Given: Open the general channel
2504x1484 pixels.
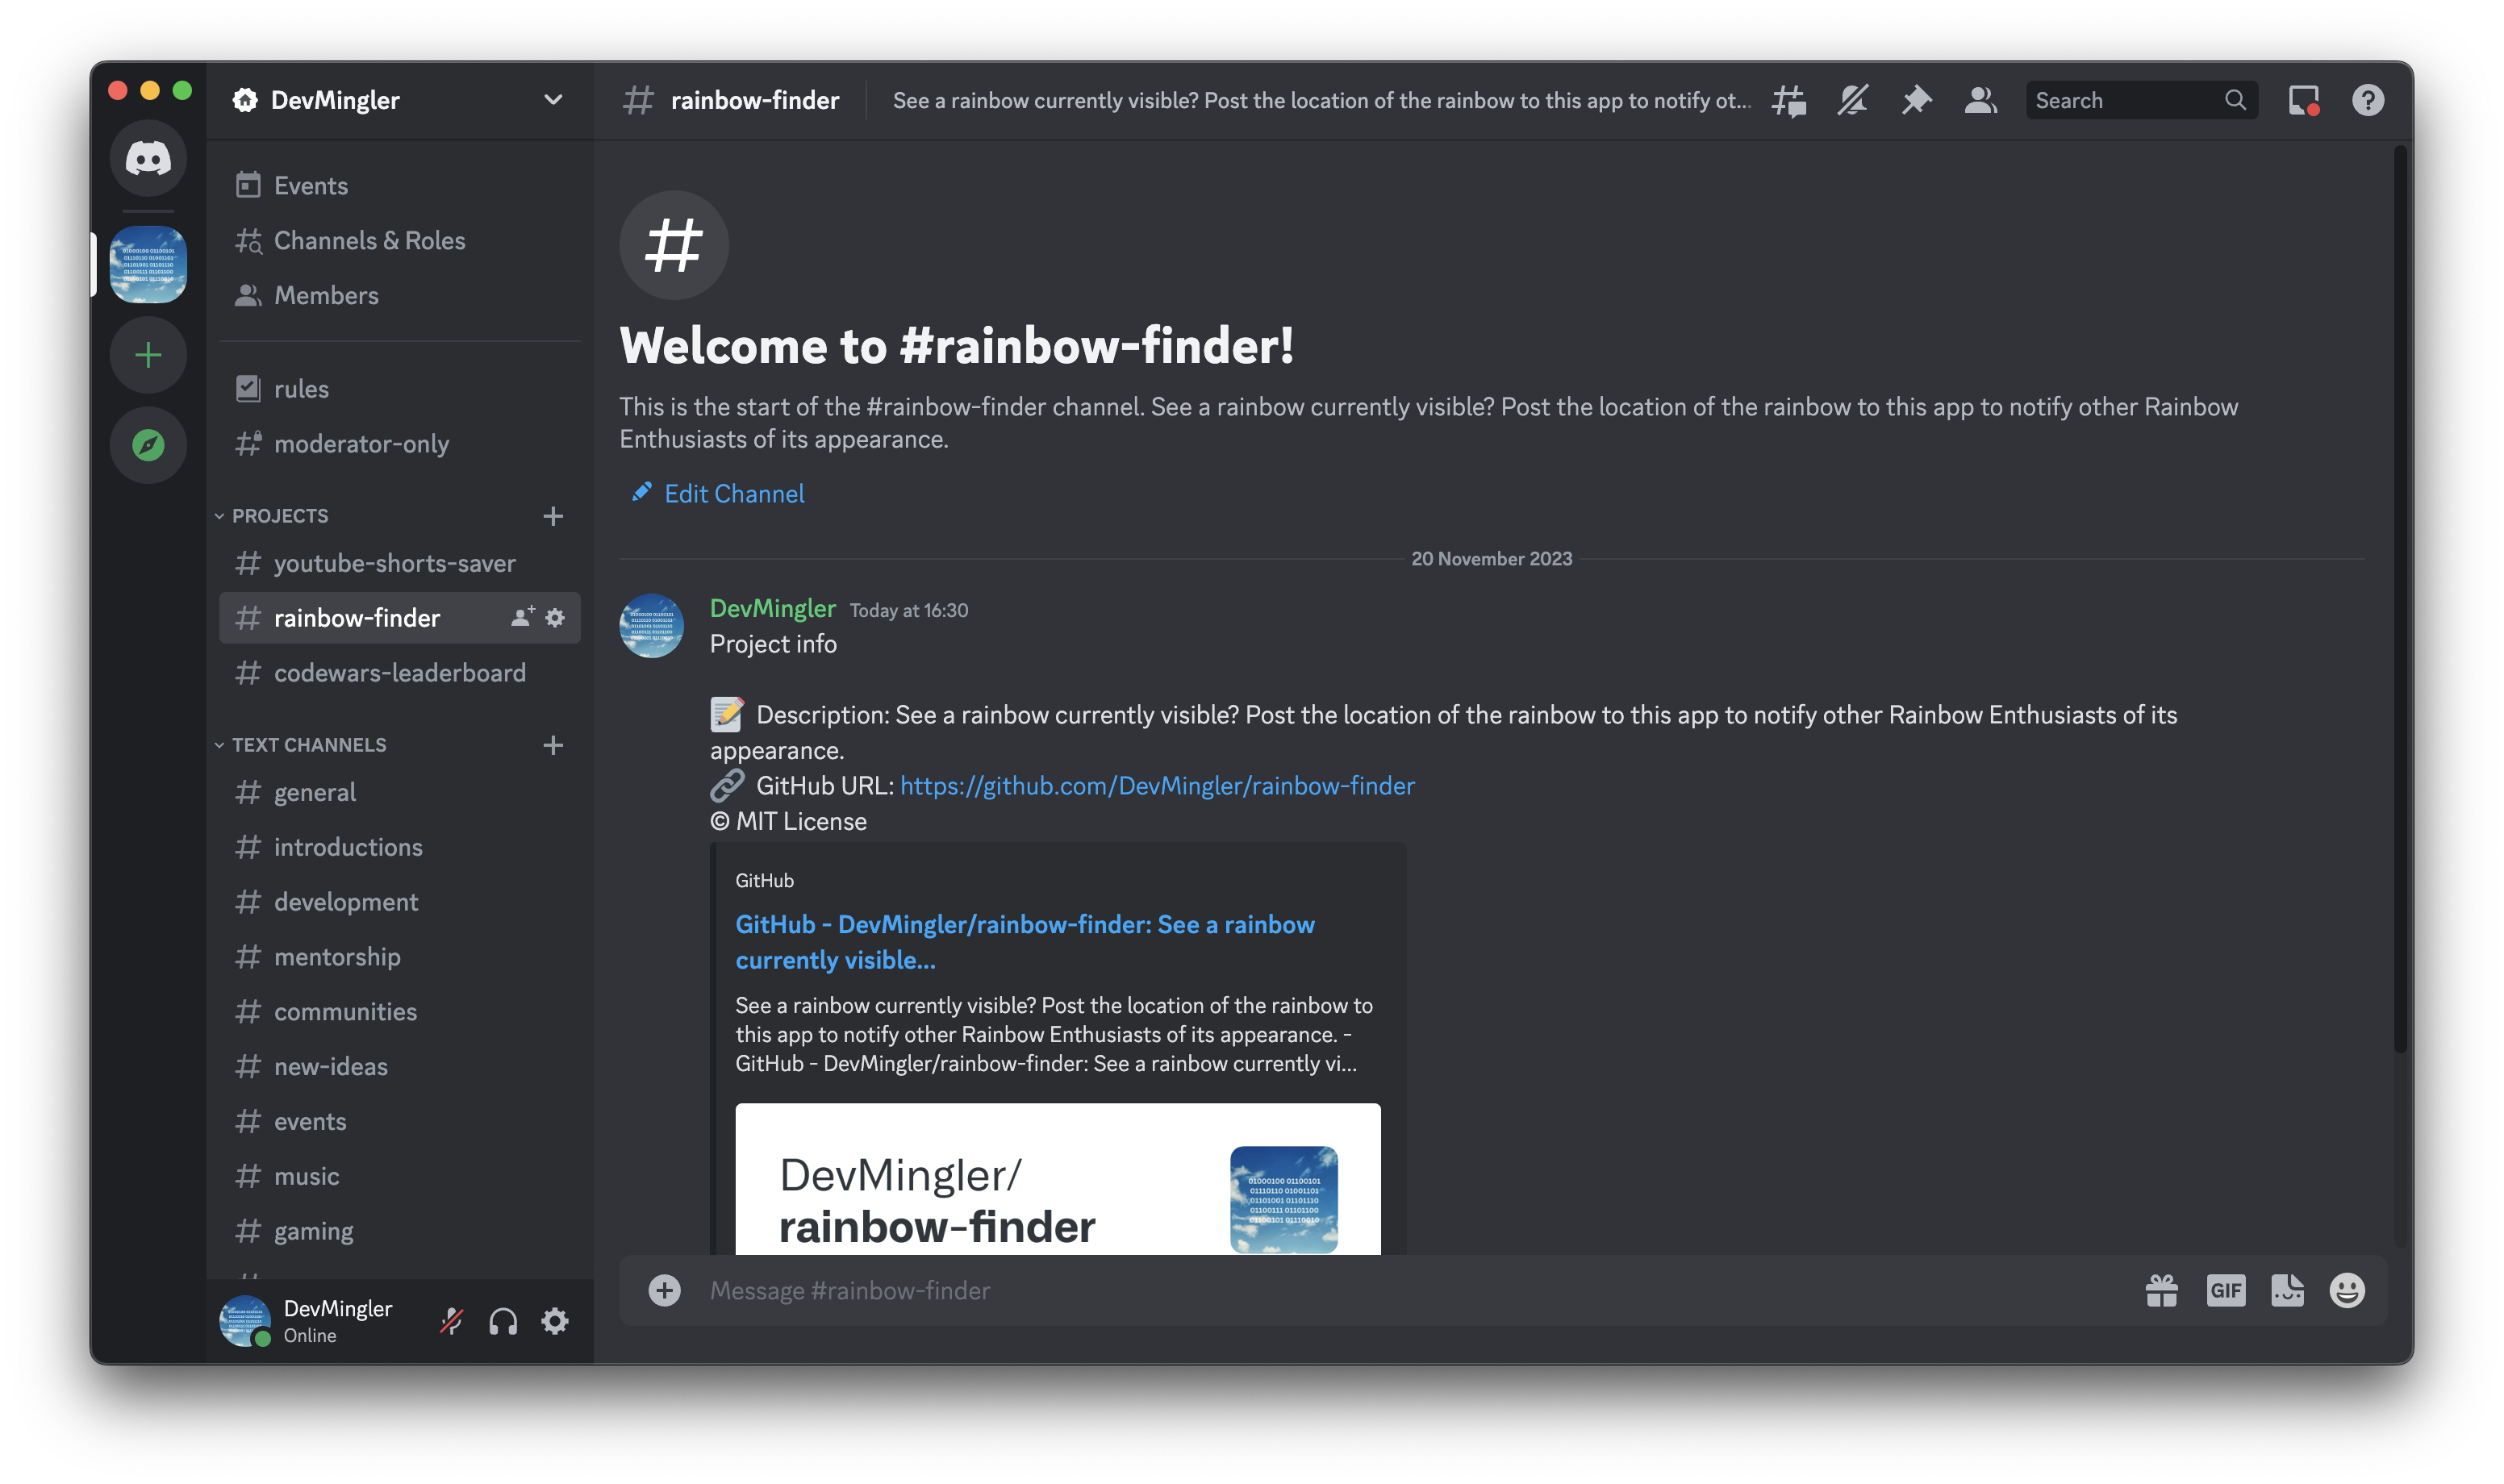Looking at the screenshot, I should click(399, 792).
